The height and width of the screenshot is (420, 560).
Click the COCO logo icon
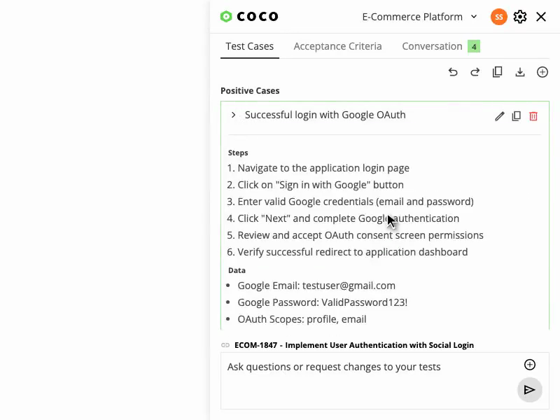[226, 17]
